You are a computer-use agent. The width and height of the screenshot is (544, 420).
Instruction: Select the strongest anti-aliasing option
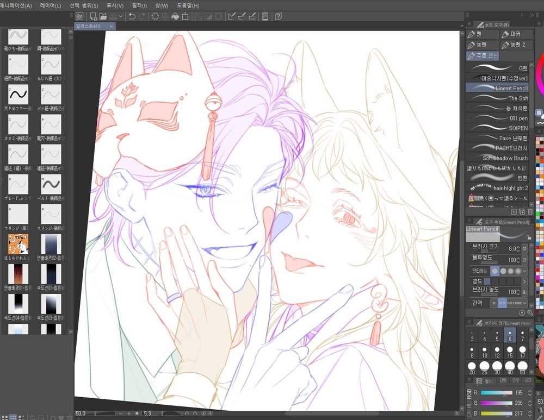(518, 271)
